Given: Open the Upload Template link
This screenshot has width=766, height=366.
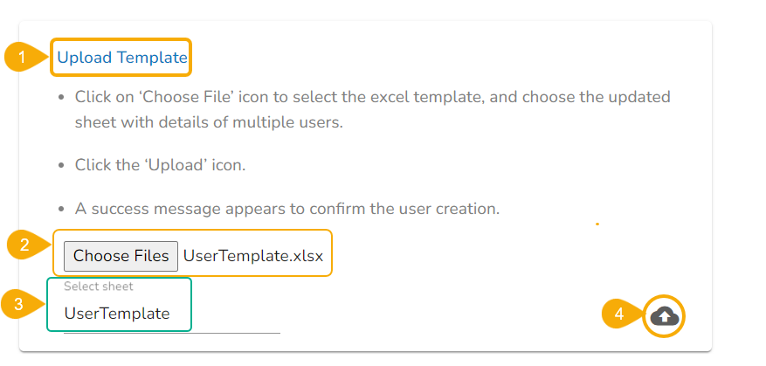Looking at the screenshot, I should (121, 58).
